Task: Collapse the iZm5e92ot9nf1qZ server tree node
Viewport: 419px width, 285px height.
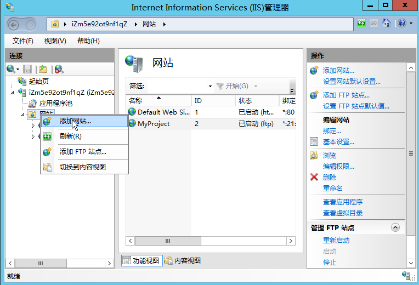Action: click(x=12, y=93)
